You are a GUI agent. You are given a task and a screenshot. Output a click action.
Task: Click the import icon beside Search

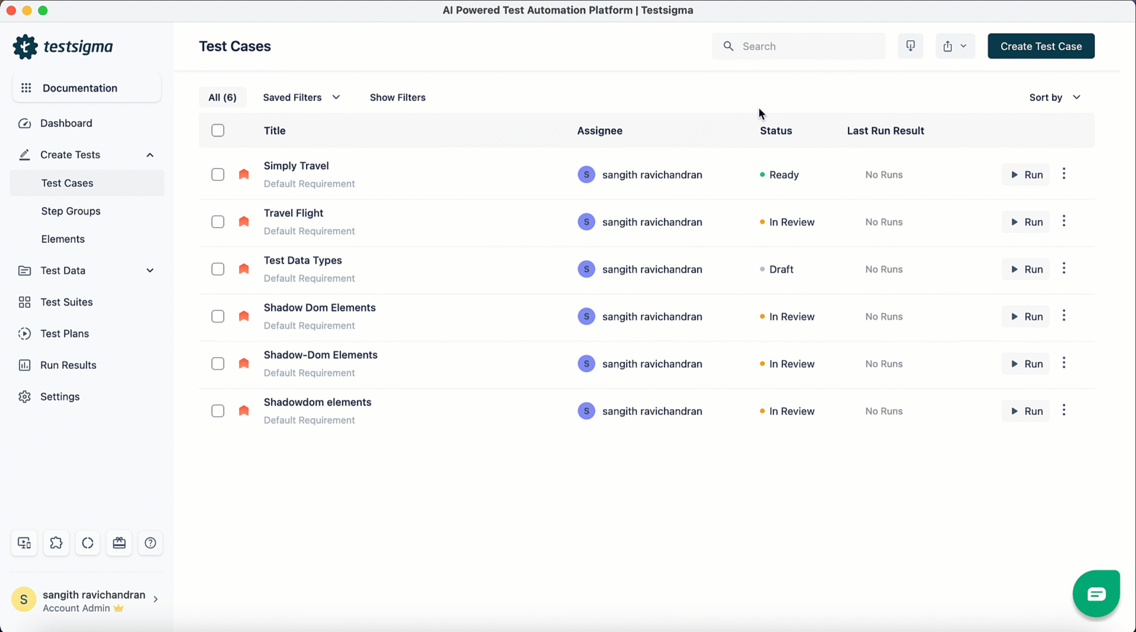pyautogui.click(x=911, y=46)
